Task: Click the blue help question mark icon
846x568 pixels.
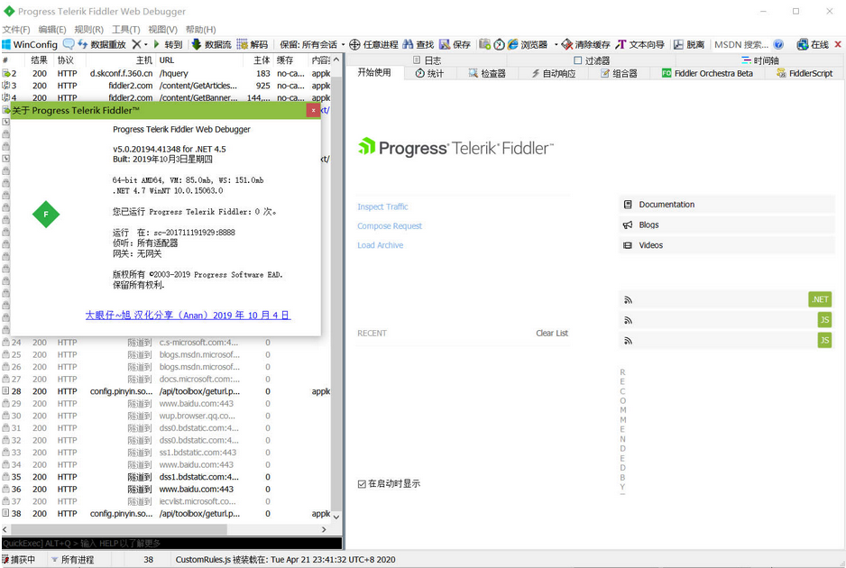Action: click(x=778, y=44)
